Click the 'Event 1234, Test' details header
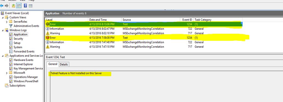The height and width of the screenshot is (102, 283). (x=55, y=57)
